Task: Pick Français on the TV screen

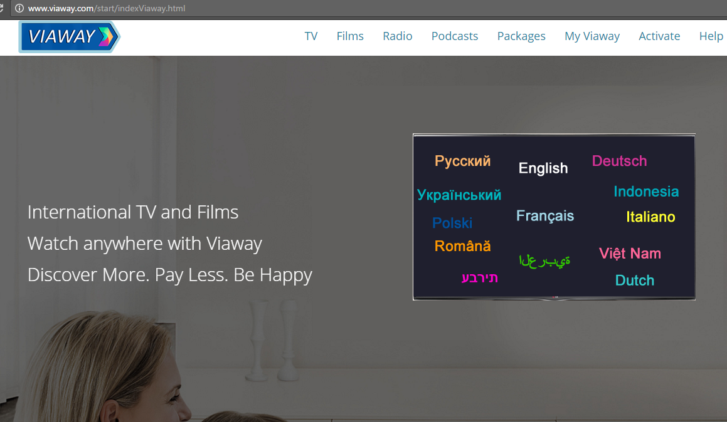Action: point(545,216)
